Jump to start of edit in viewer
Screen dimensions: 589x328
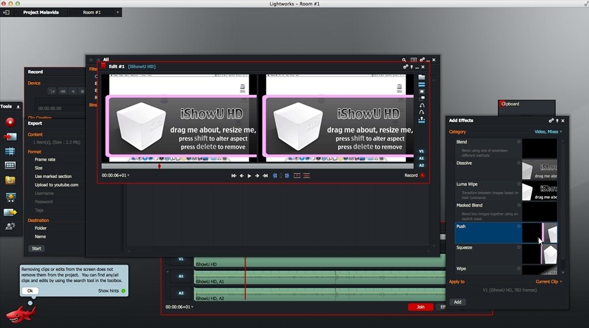pos(234,176)
